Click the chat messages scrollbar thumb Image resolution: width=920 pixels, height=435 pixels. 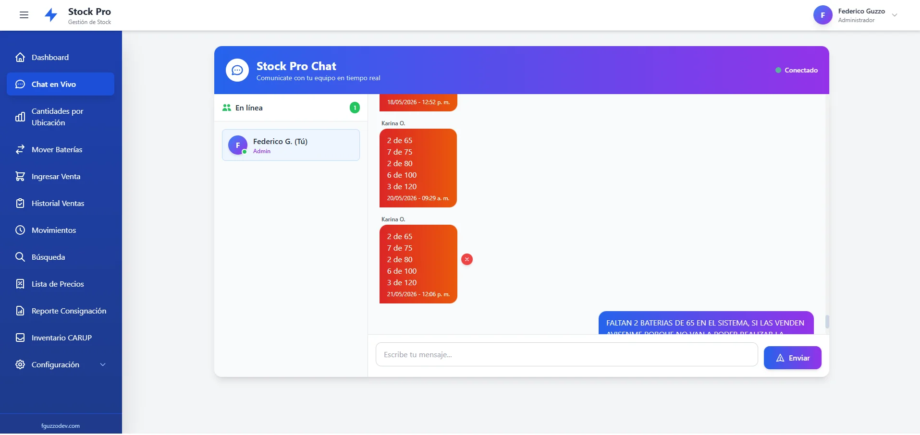tap(827, 322)
